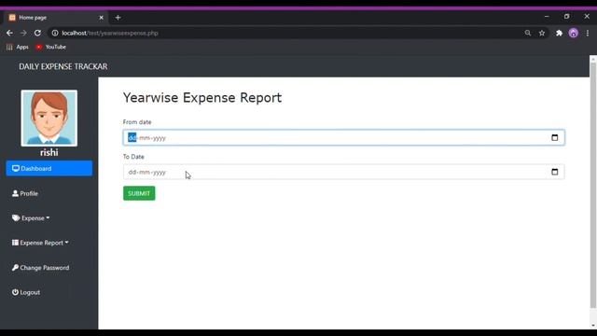597x336 pixels.
Task: Open the Apps bookmarks shortcut
Action: click(18, 47)
